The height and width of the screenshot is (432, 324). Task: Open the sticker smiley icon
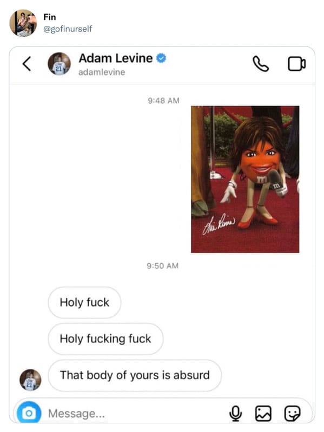[292, 414]
